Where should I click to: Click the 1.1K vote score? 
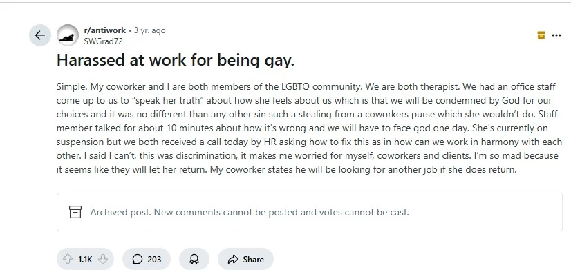click(x=85, y=260)
